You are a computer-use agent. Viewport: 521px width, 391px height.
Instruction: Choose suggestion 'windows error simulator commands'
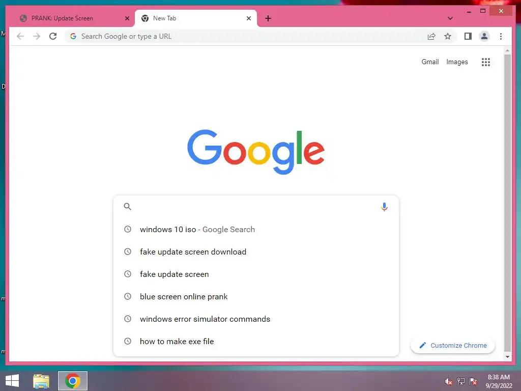pos(256,319)
